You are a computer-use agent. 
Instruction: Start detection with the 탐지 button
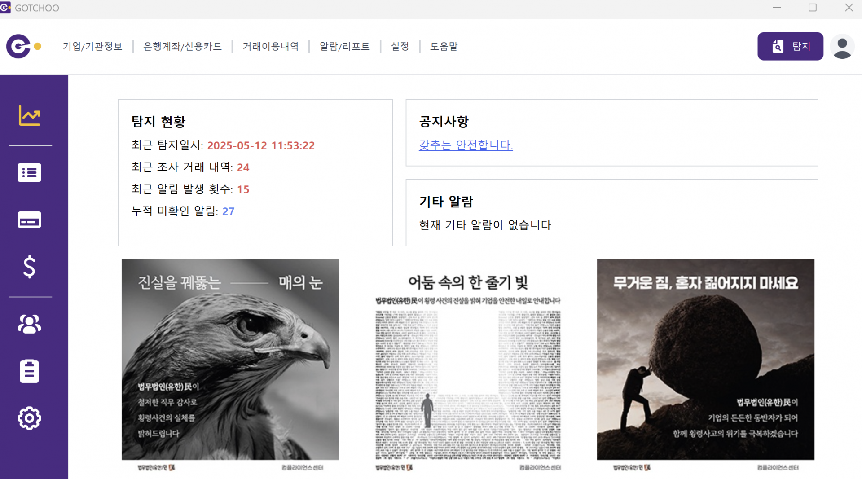[790, 46]
